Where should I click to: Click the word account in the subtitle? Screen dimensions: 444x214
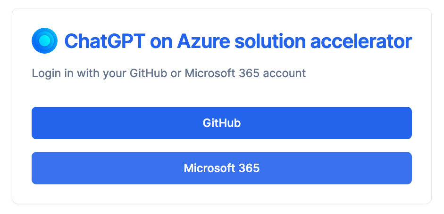(285, 73)
